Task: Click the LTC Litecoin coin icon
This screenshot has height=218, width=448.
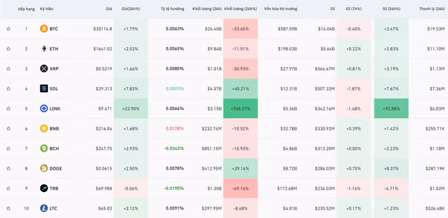Action: (44, 208)
